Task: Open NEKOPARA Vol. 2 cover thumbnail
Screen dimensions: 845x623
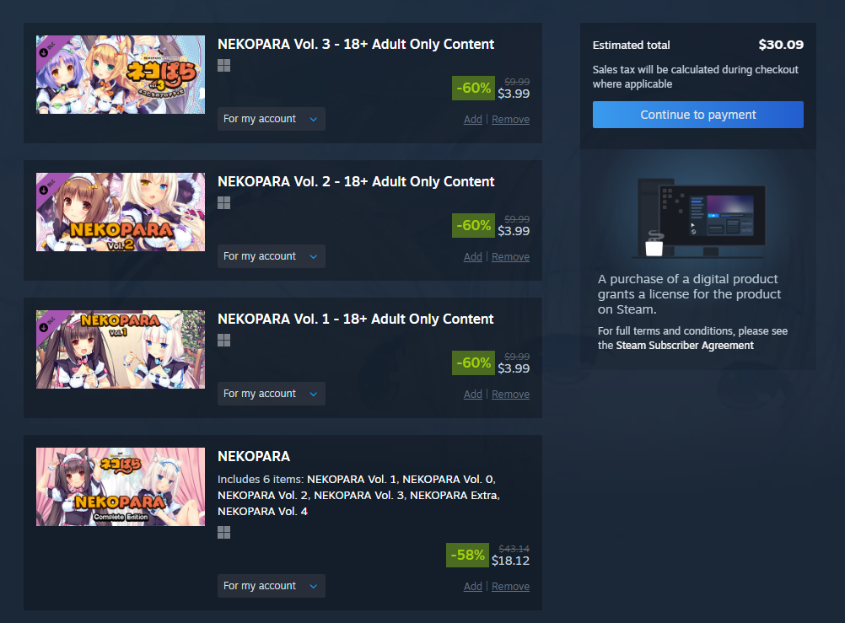Action: click(121, 212)
